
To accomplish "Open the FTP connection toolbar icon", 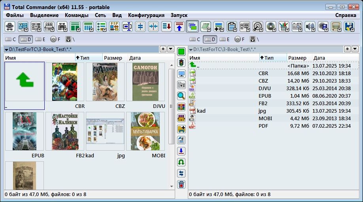I will click(x=114, y=26).
